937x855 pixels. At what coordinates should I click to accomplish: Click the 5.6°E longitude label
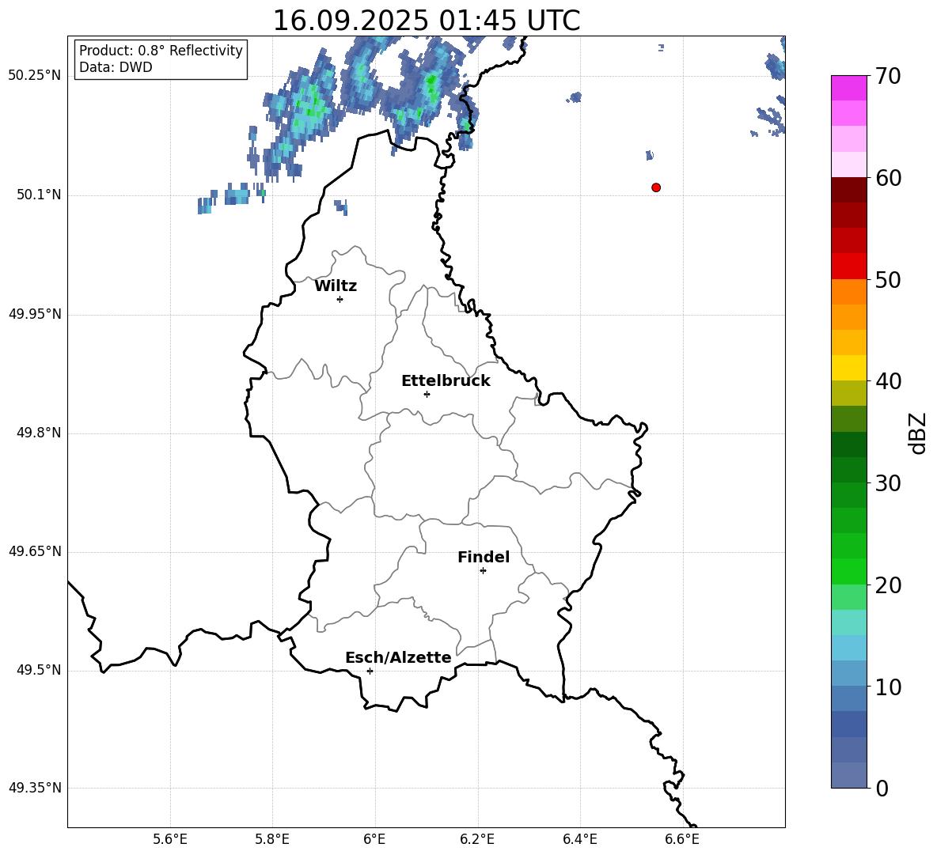[x=170, y=839]
